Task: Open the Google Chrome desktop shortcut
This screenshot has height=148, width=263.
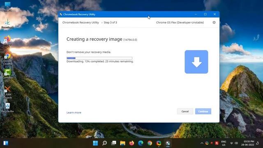Action: pos(7,59)
